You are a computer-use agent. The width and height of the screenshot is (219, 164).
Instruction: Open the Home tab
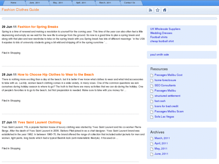(x=14, y=3)
